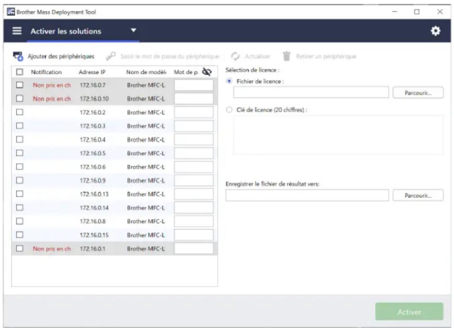Click the key icon for device password
The width and height of the screenshot is (454, 328).
(x=111, y=56)
